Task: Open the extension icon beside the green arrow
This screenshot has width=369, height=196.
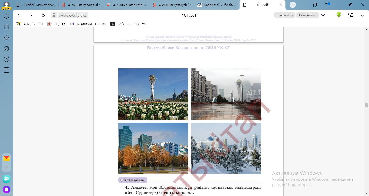Action: coord(351,15)
